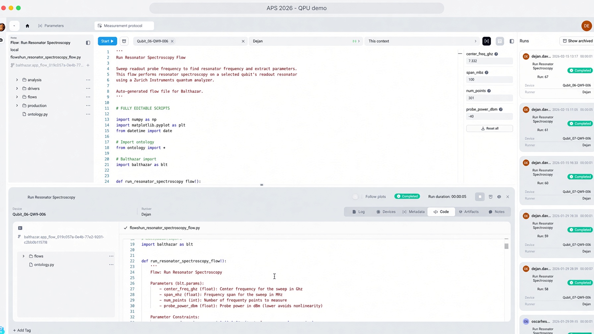
Task: Toggle run visibility eye icon
Action: pos(499,197)
